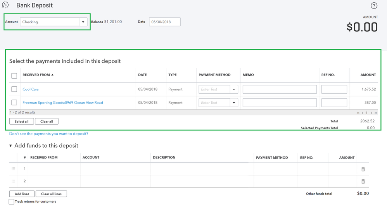Viewport: 387px width, 208px height.
Task: Click the Memo field for Cool Cars
Action: pyautogui.click(x=280, y=89)
